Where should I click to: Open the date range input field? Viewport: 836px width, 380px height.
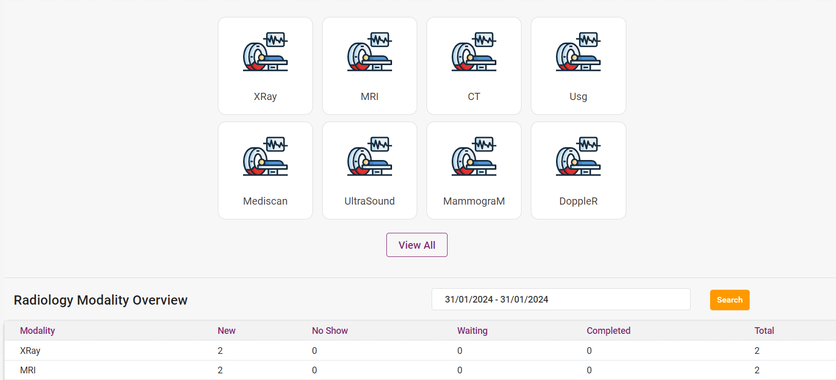click(x=561, y=299)
